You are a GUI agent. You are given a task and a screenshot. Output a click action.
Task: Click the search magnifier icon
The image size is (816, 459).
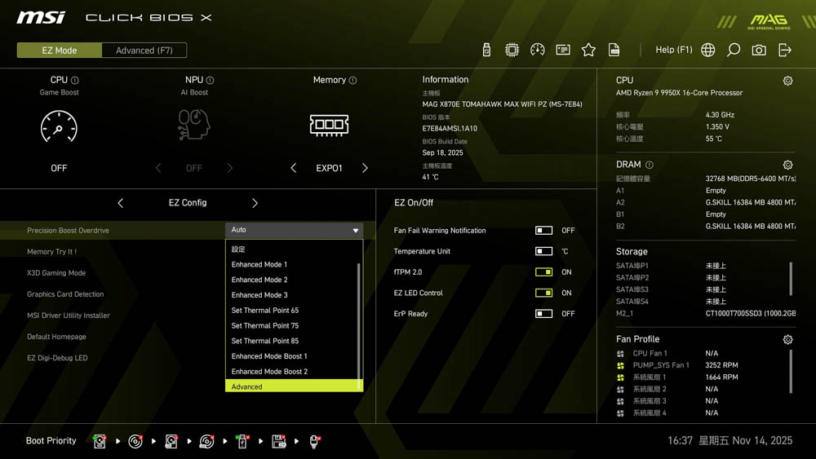[734, 50]
